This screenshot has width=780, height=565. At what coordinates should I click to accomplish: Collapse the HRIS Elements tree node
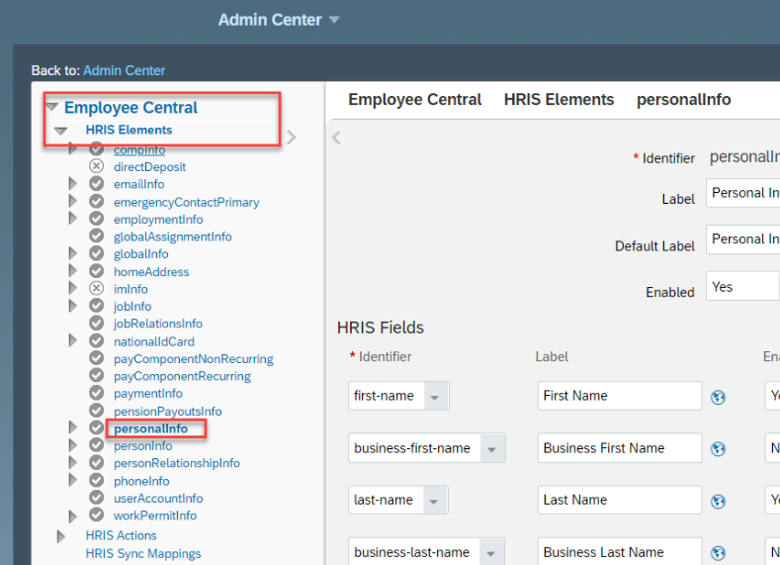coord(60,131)
